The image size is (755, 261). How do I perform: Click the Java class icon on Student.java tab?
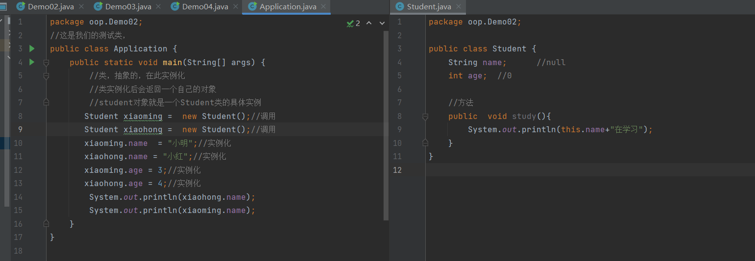click(399, 7)
